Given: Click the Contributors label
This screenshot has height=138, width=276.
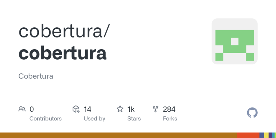Looking at the screenshot, I should 46,119.
